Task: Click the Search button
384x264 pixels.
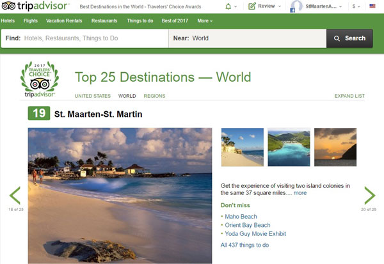Action: (x=349, y=38)
